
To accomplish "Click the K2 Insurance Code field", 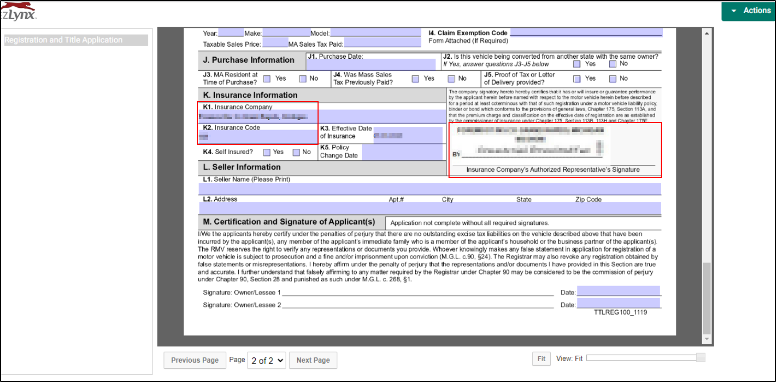I will [258, 137].
